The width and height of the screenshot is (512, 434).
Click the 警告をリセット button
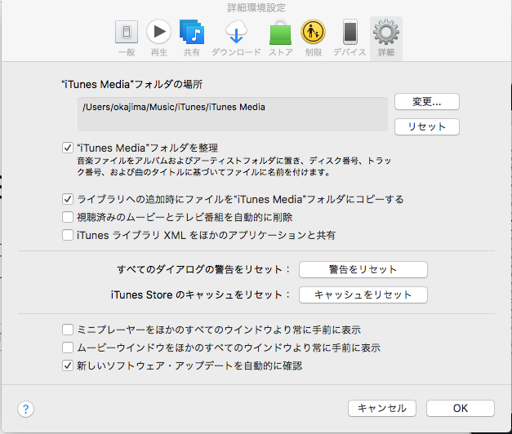363,269
